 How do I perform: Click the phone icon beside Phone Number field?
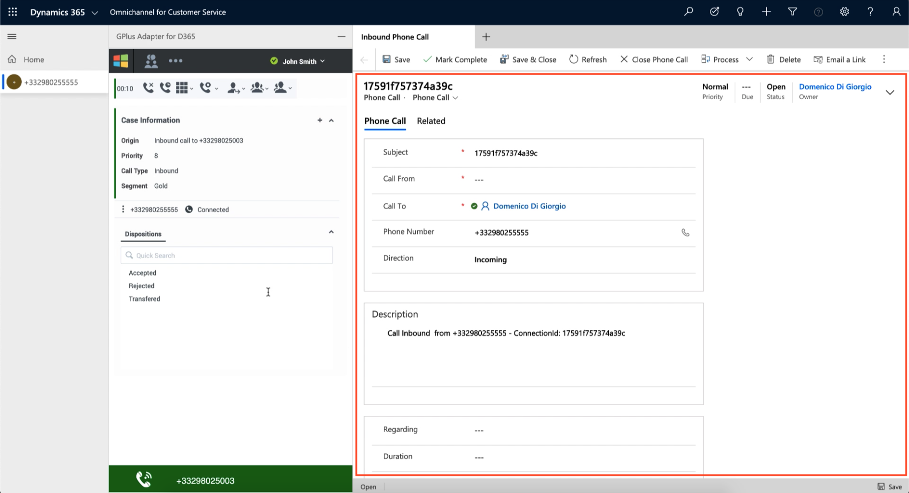click(685, 233)
